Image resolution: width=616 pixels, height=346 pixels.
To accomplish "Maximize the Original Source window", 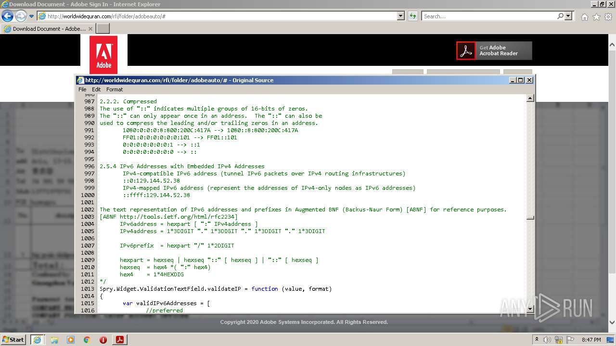I will pos(521,80).
